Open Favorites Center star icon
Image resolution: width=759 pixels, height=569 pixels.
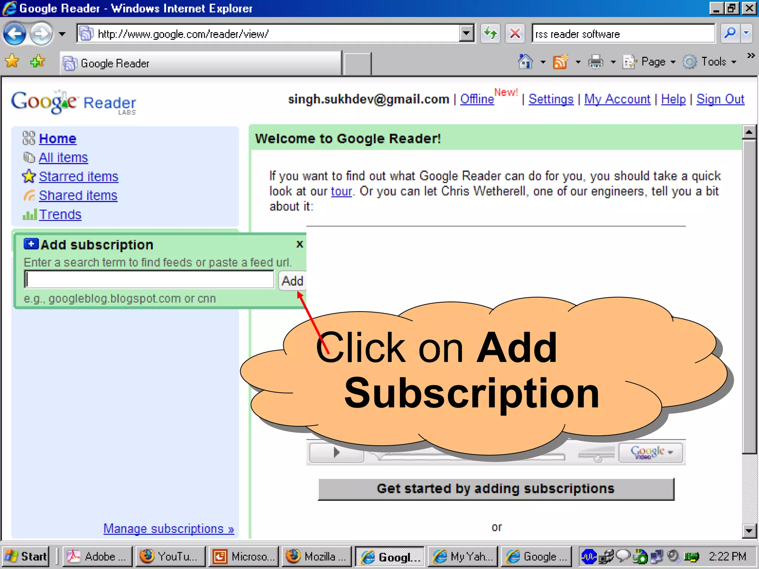point(12,61)
